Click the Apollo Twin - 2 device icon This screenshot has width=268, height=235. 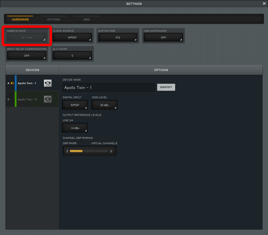pos(48,99)
